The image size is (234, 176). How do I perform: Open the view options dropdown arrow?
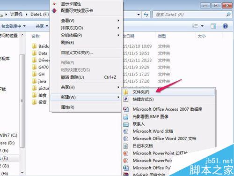click(202, 26)
